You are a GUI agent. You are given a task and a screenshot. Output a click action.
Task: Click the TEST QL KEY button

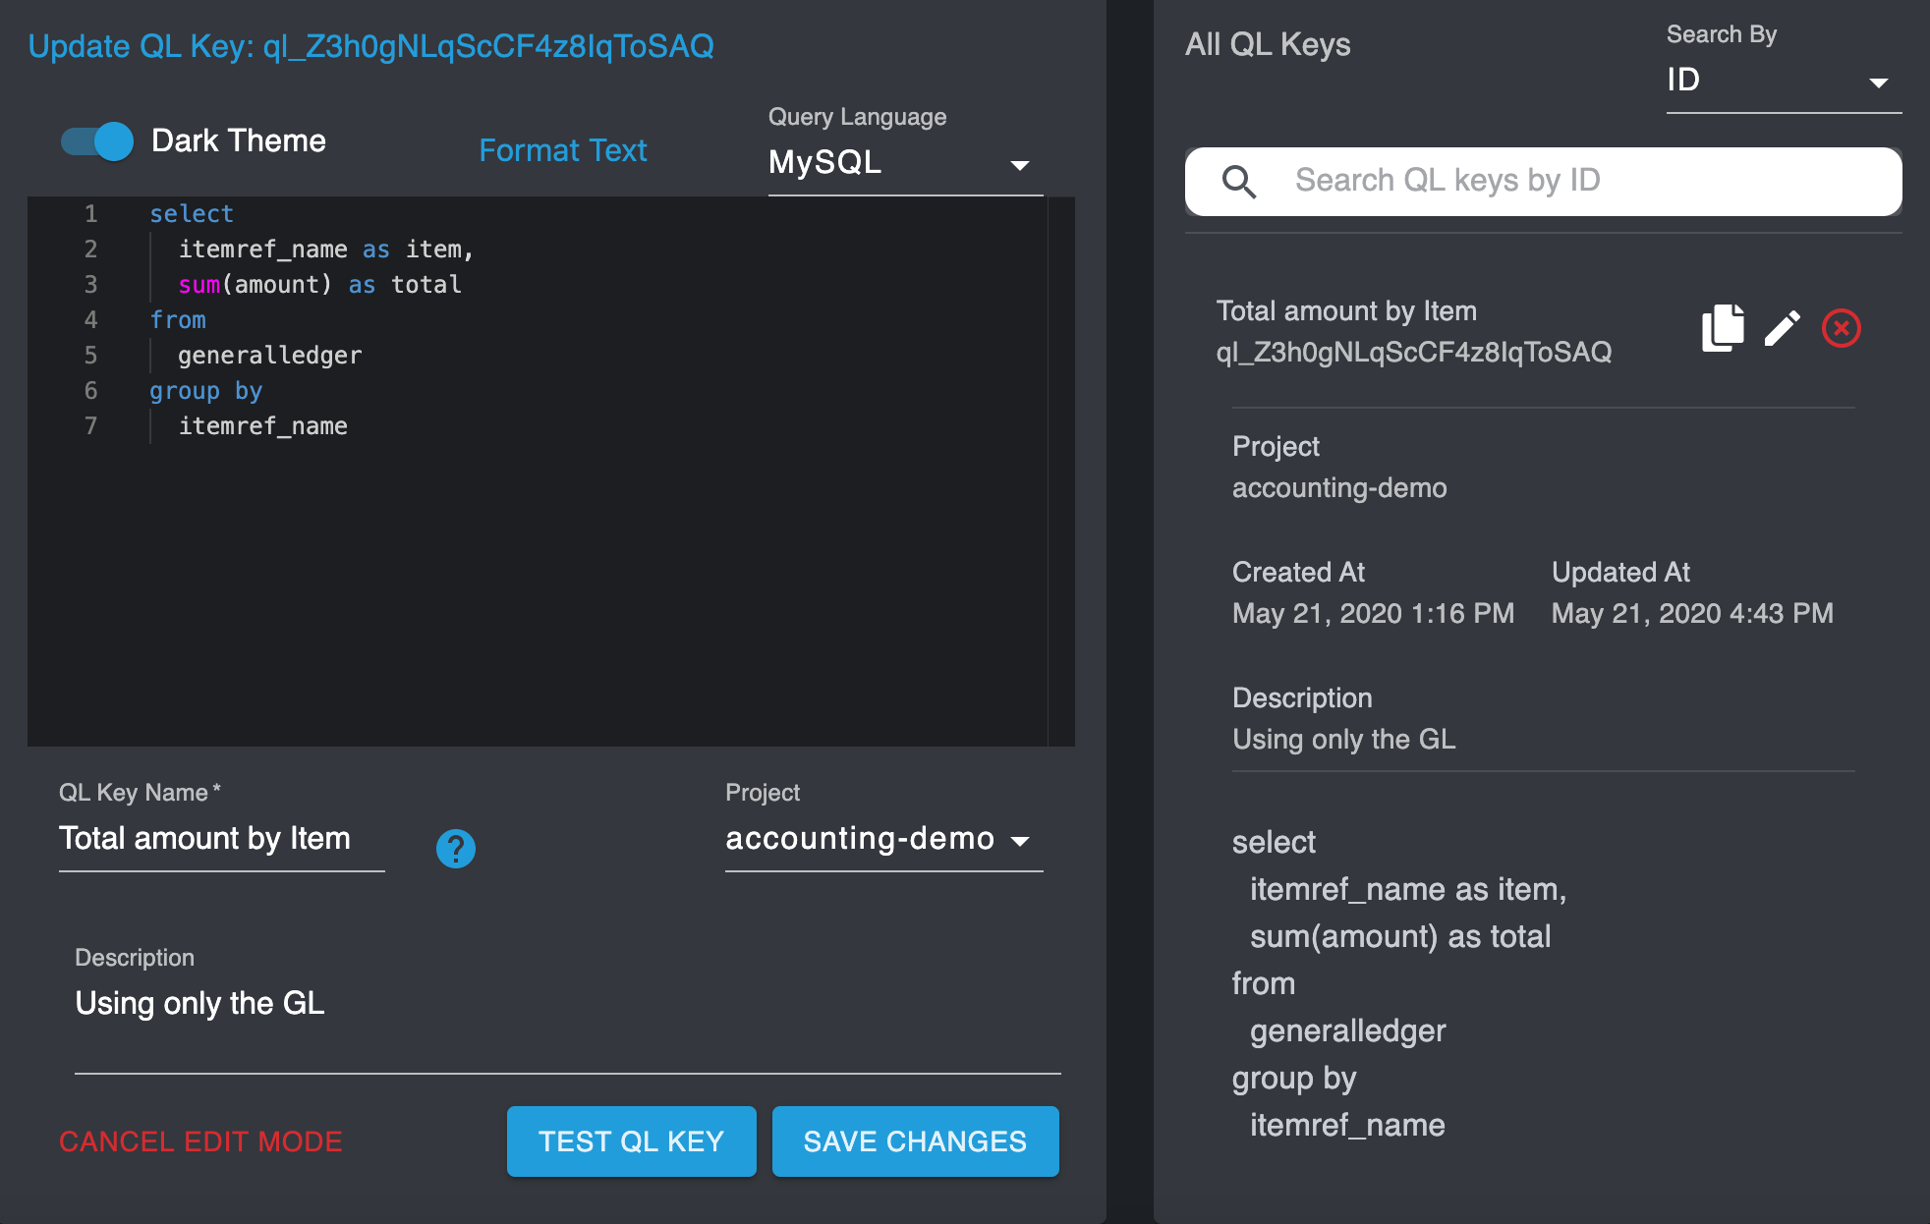click(631, 1141)
